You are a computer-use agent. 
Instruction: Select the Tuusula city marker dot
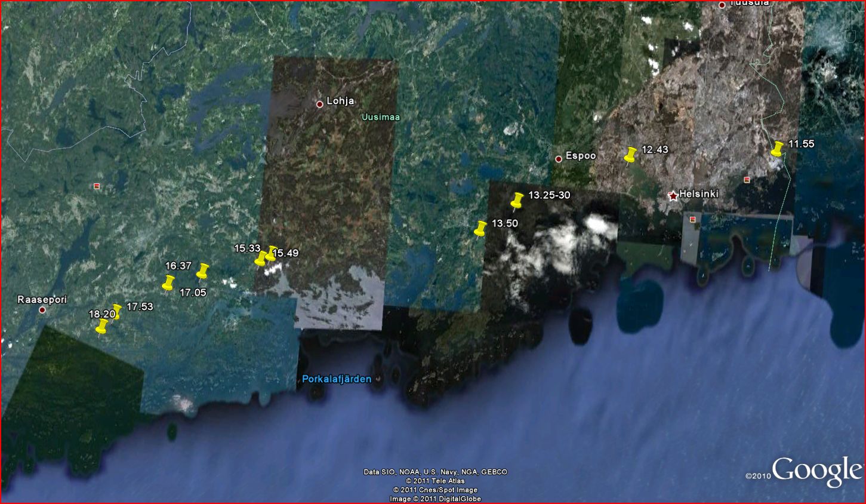(722, 5)
